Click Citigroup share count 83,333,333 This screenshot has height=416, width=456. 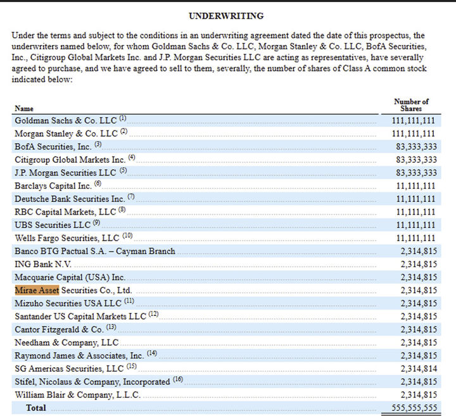pyautogui.click(x=417, y=160)
